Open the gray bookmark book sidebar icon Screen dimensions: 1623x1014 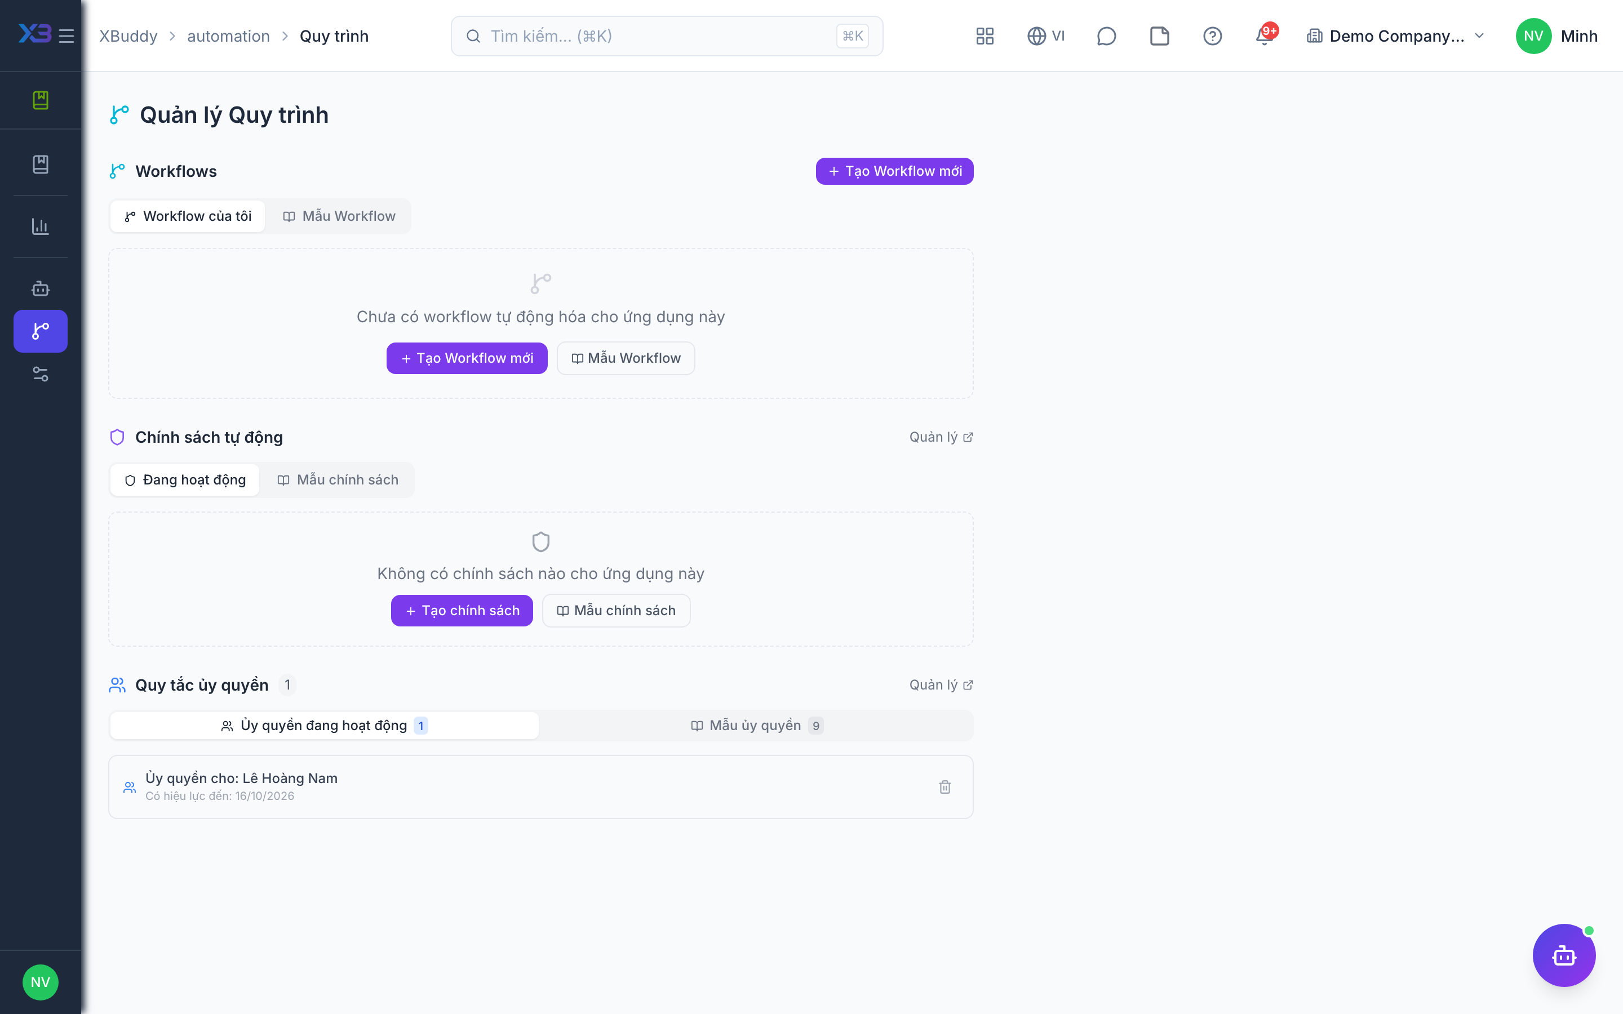click(x=40, y=164)
